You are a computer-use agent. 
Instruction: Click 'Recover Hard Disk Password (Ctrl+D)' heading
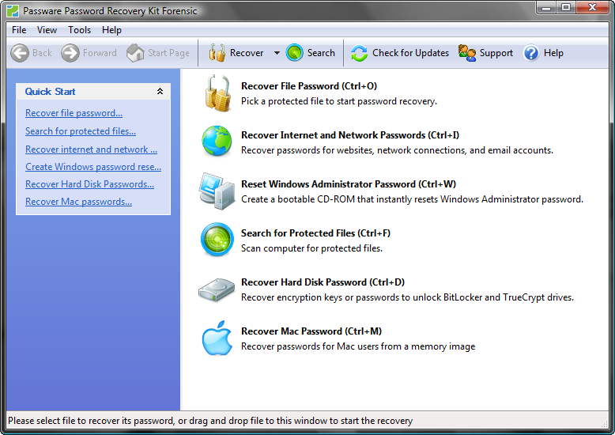click(x=323, y=282)
